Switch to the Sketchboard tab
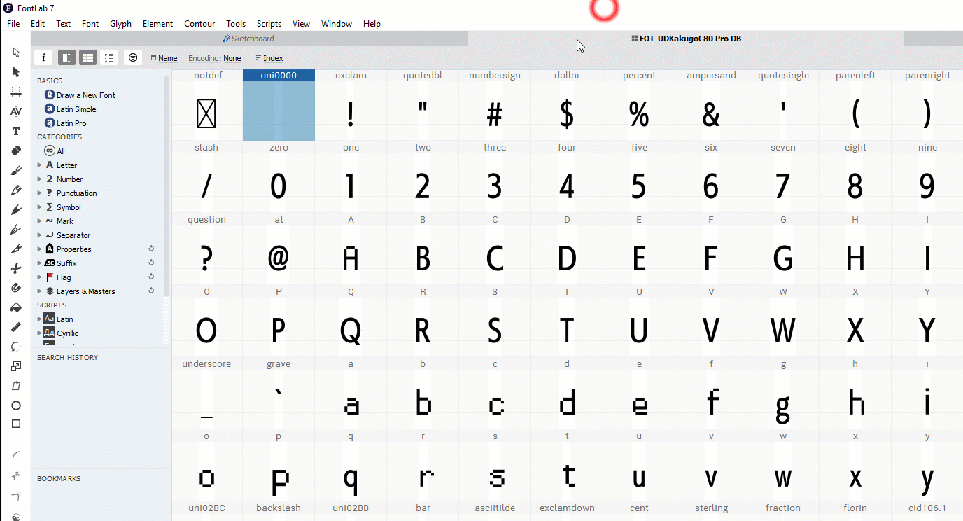 tap(248, 39)
